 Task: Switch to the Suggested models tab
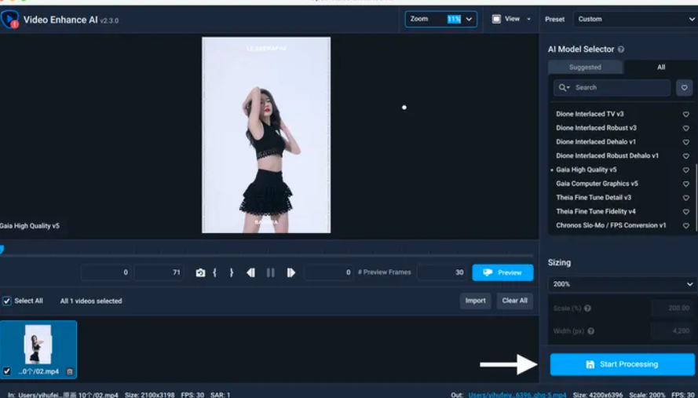[585, 68]
